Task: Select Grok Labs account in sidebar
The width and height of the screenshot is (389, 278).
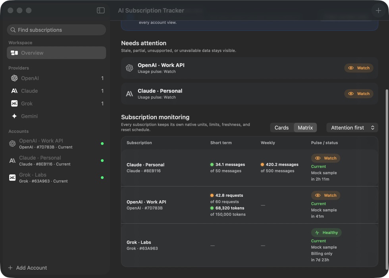Action: point(56,177)
